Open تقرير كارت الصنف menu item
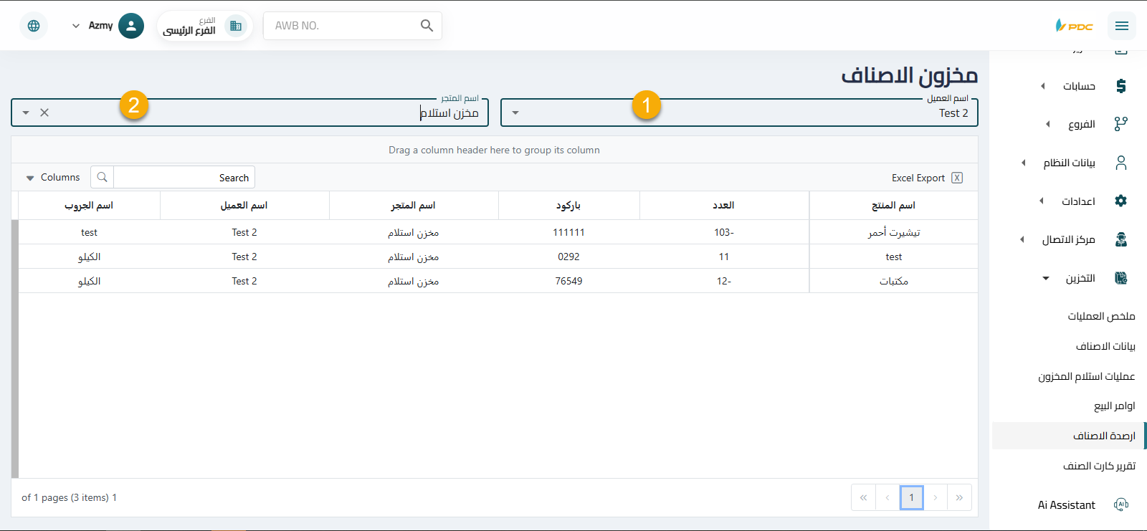 1099,466
